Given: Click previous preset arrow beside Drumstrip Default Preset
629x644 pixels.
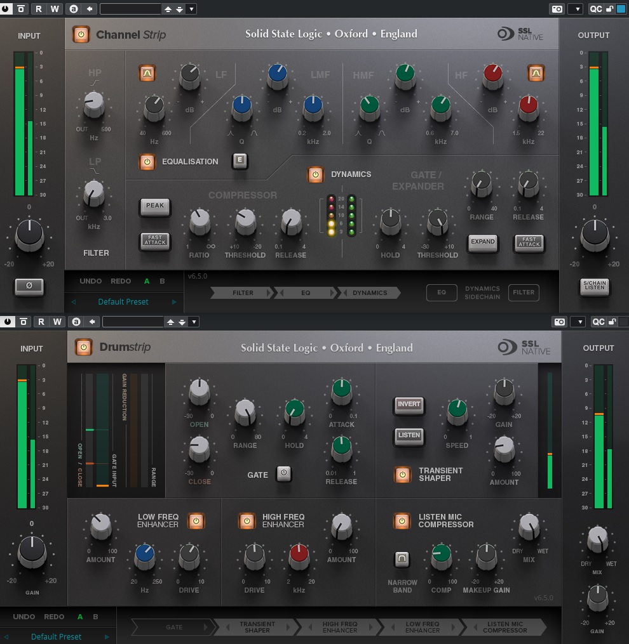Looking at the screenshot, I should tap(6, 636).
